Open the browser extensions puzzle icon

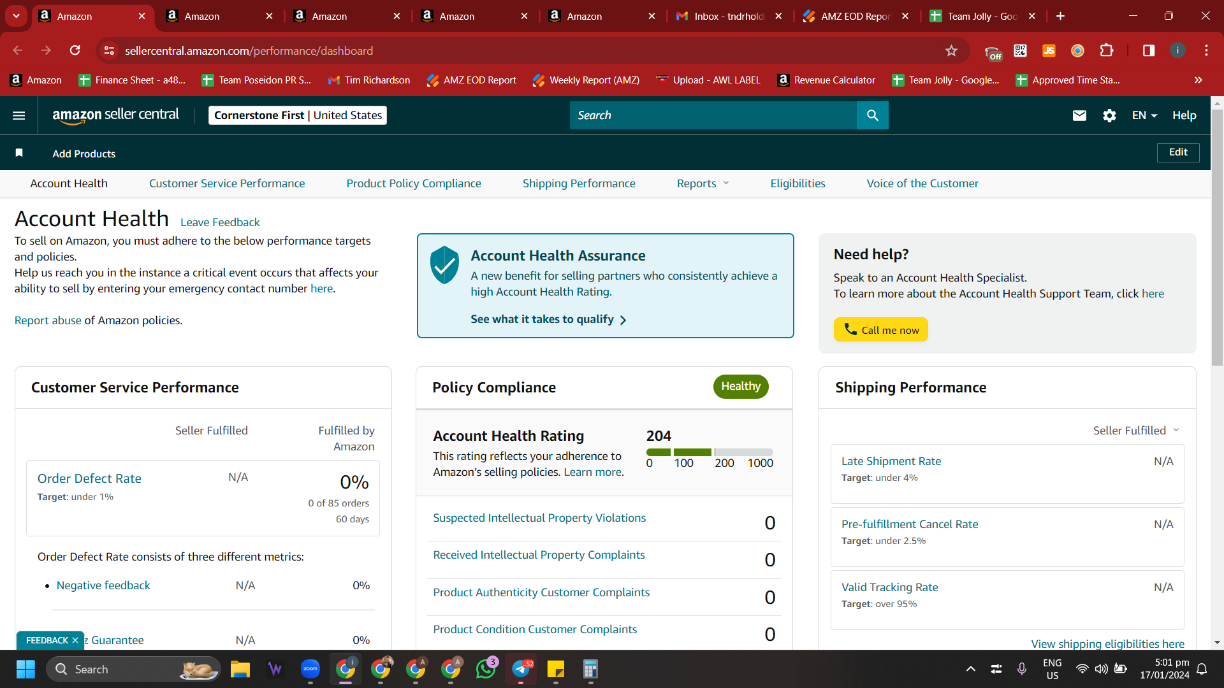(1107, 50)
